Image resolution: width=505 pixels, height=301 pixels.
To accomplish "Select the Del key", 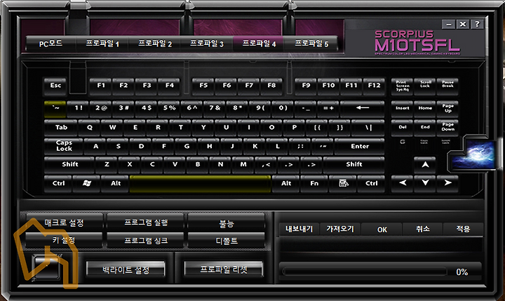I will [403, 128].
